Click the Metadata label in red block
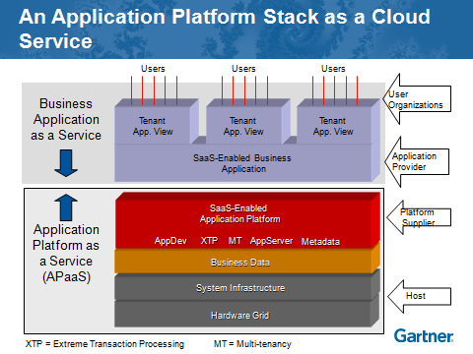 click(x=320, y=242)
